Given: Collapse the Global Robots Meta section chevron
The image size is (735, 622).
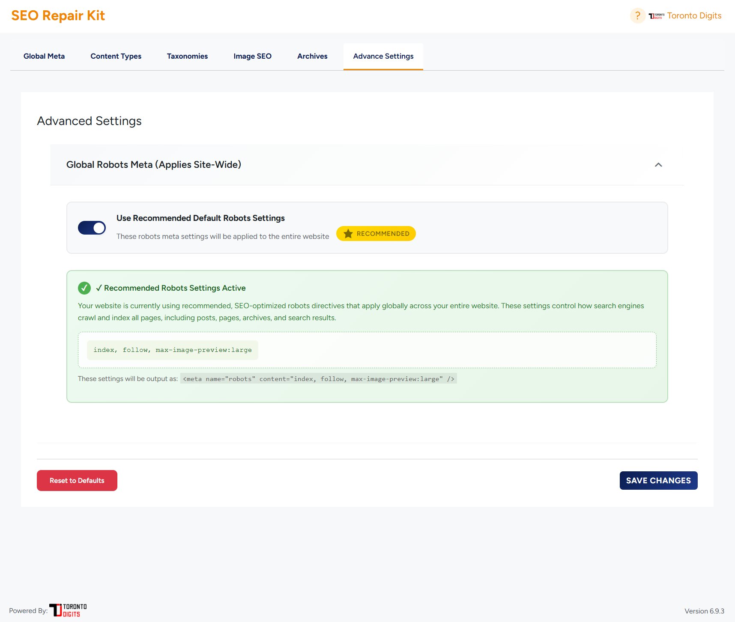Looking at the screenshot, I should pyautogui.click(x=658, y=165).
